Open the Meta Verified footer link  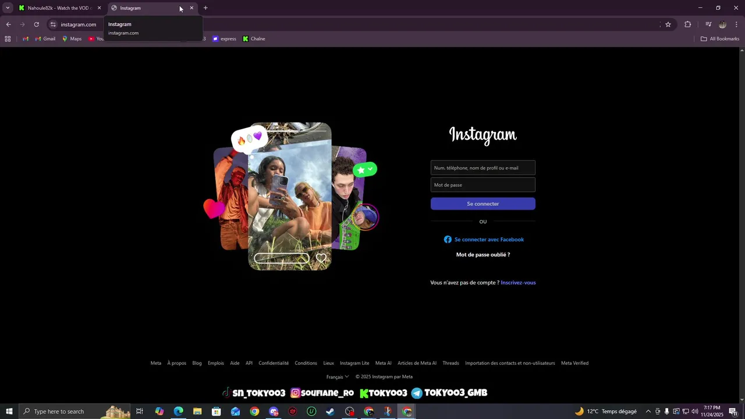574,363
